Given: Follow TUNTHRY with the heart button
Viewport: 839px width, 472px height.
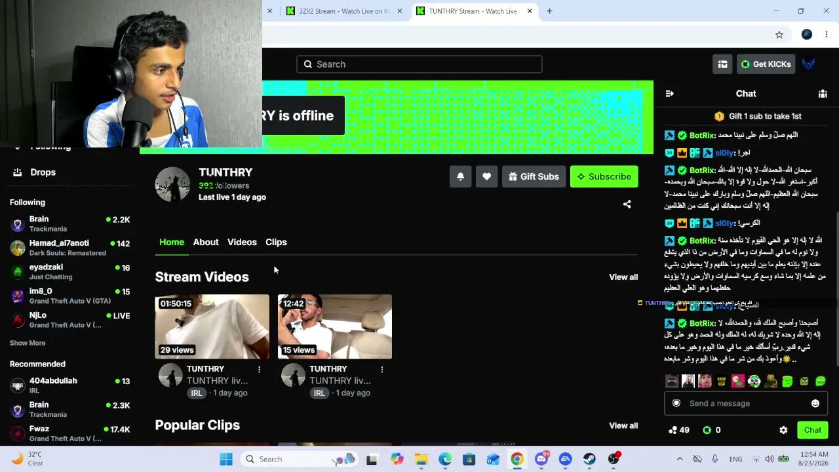Looking at the screenshot, I should coord(486,176).
